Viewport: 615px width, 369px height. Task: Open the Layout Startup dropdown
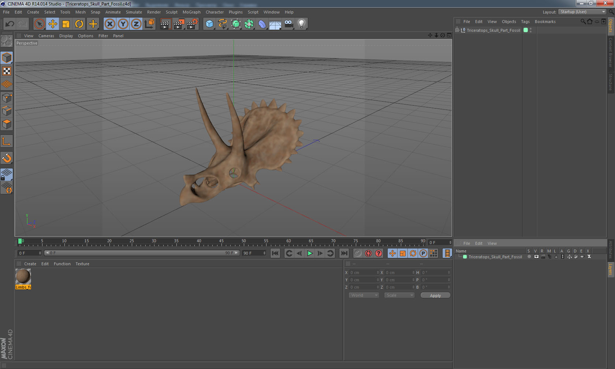coord(582,12)
